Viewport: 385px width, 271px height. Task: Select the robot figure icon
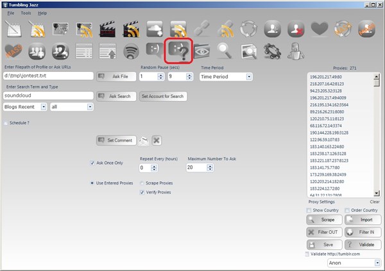(296, 51)
